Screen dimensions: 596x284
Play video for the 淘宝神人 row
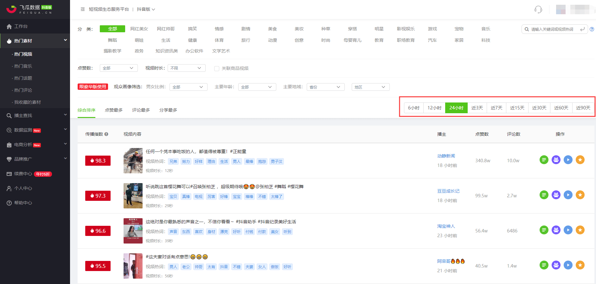point(568,230)
